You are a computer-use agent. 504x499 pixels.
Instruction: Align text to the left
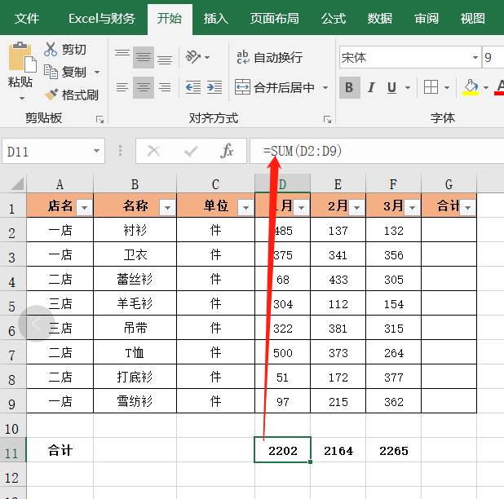[x=122, y=87]
